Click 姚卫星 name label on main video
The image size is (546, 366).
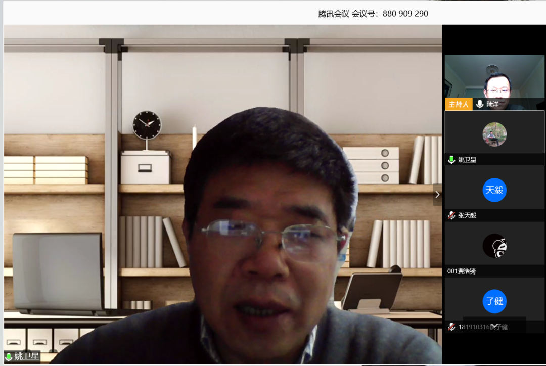coord(26,357)
